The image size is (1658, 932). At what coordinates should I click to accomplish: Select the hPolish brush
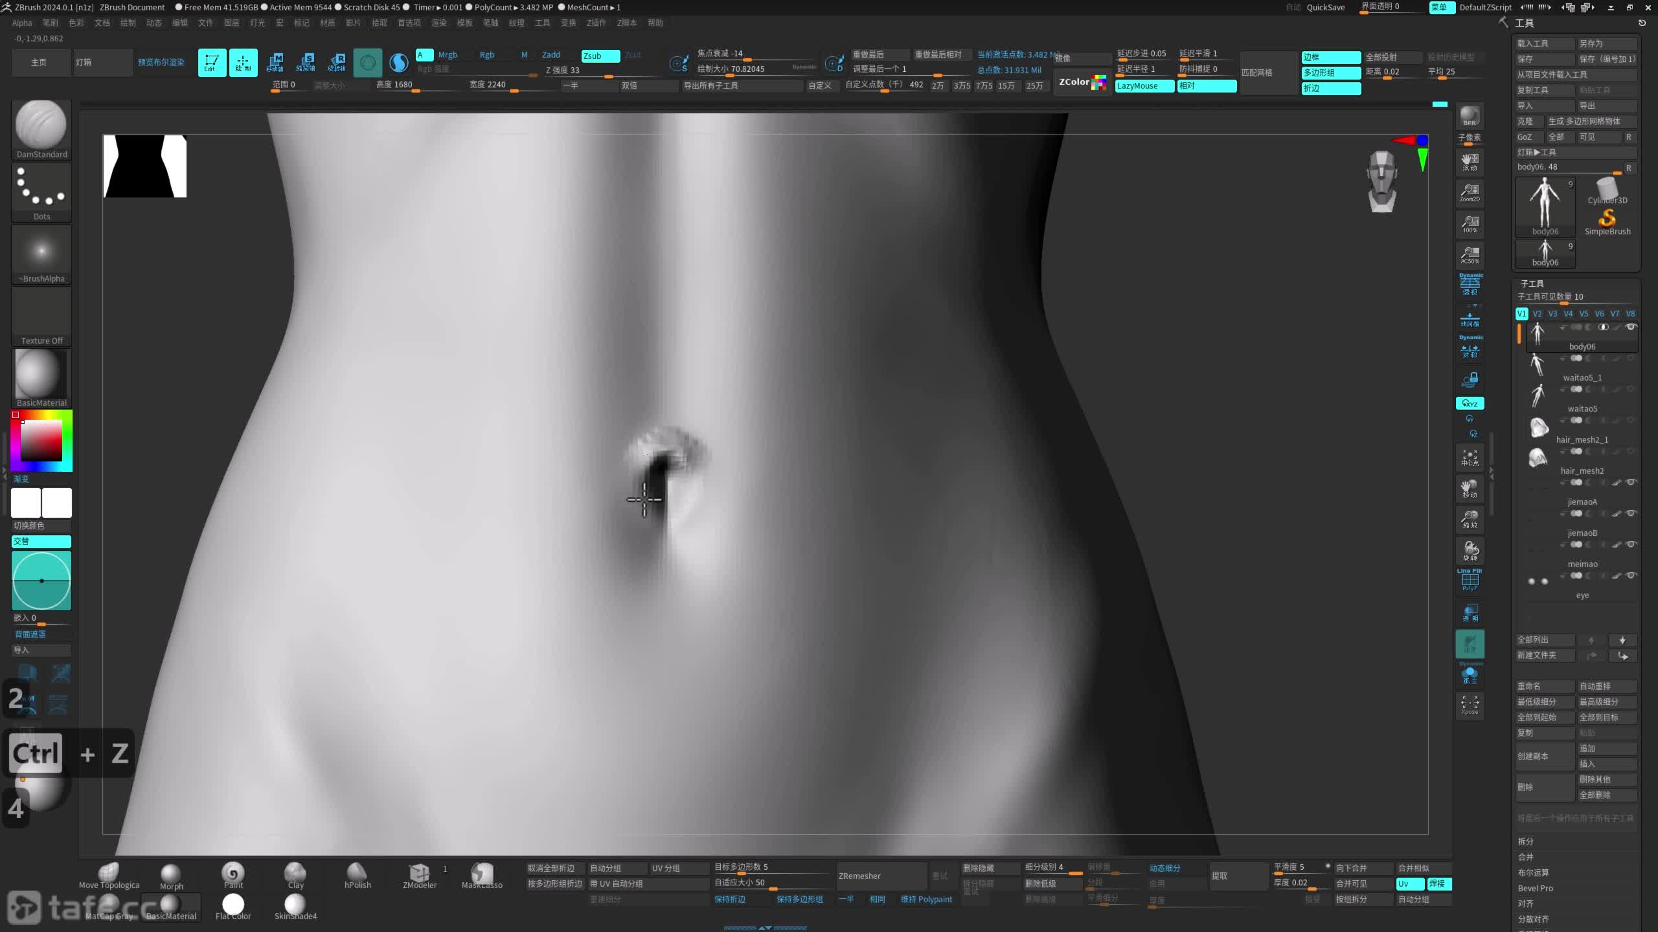pyautogui.click(x=358, y=876)
